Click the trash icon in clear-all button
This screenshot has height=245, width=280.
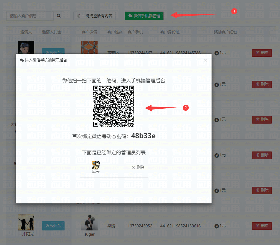pyautogui.click(x=78, y=16)
